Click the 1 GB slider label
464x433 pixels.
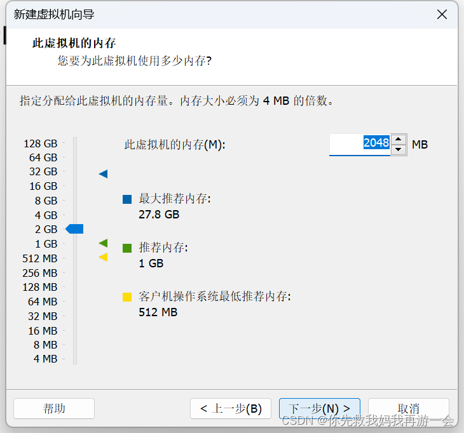46,244
